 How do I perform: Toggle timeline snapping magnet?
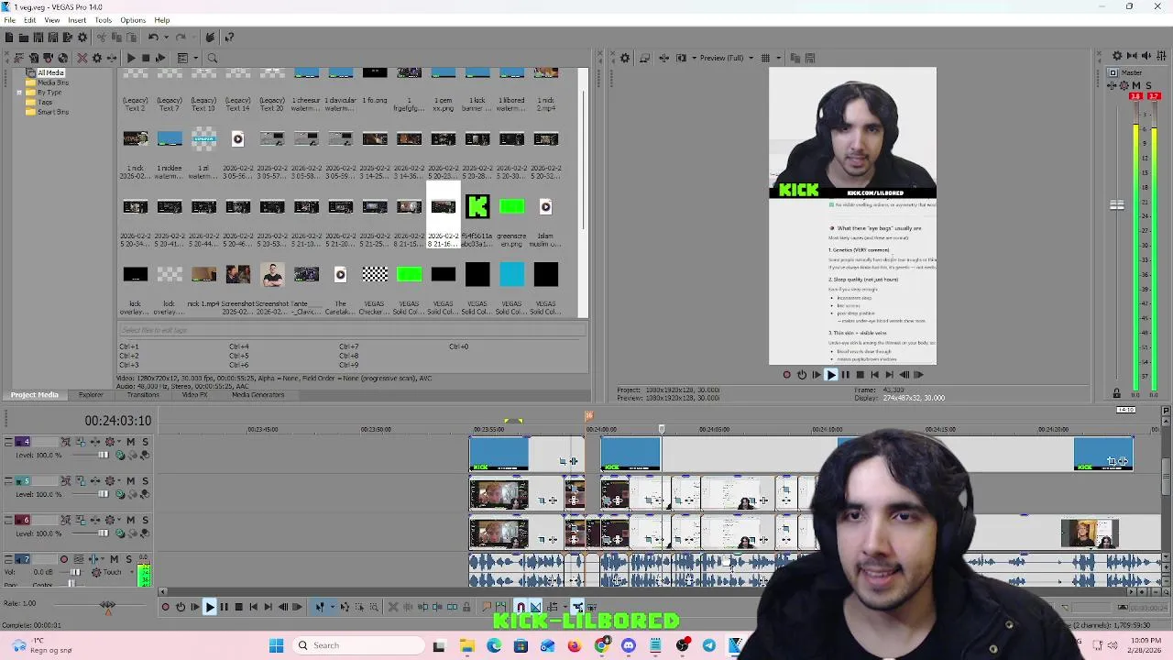(521, 607)
